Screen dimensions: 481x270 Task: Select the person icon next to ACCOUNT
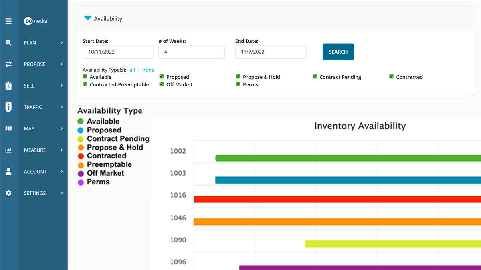pos(9,171)
